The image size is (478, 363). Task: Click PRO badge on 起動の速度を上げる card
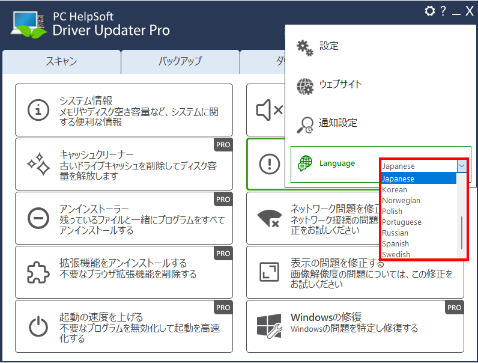223,308
